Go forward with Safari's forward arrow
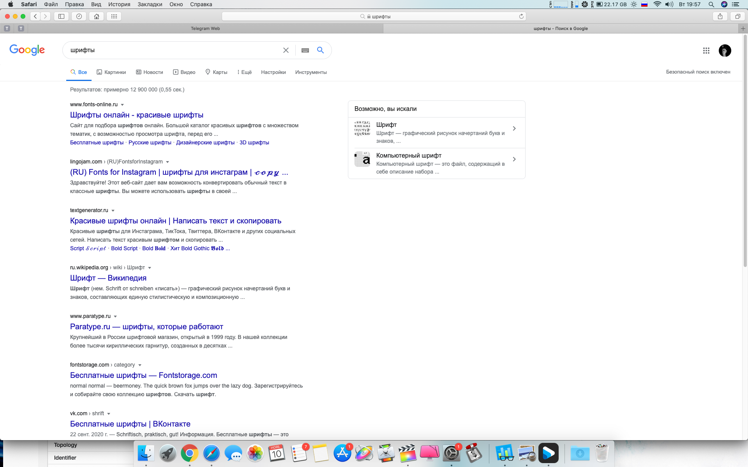Viewport: 748px width, 467px height. pyautogui.click(x=46, y=16)
